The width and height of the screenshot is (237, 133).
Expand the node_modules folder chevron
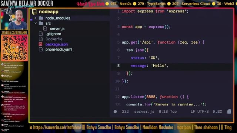(36, 18)
